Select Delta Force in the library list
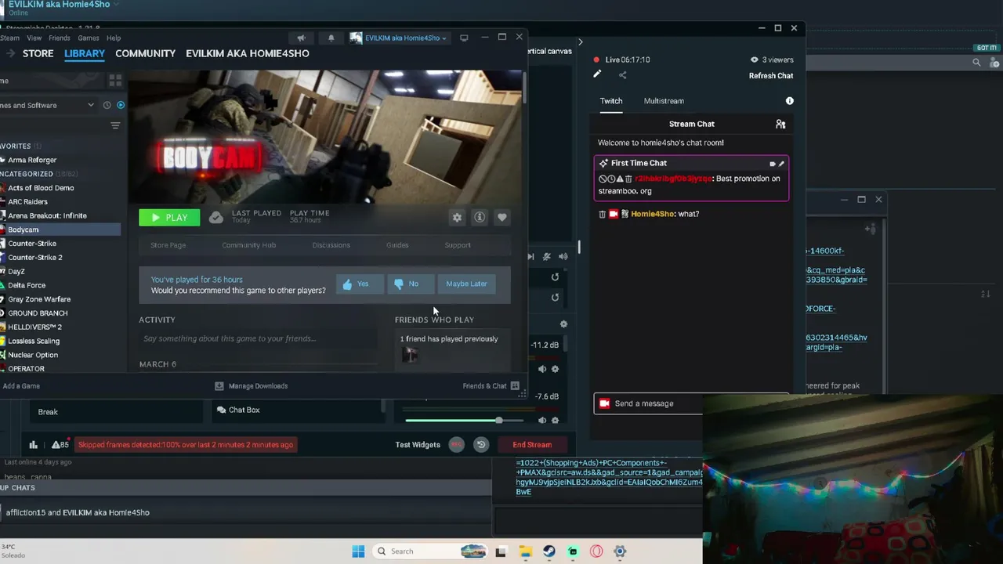 (x=27, y=285)
